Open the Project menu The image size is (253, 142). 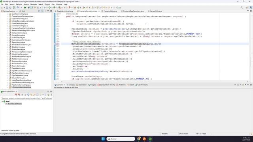click(47, 4)
